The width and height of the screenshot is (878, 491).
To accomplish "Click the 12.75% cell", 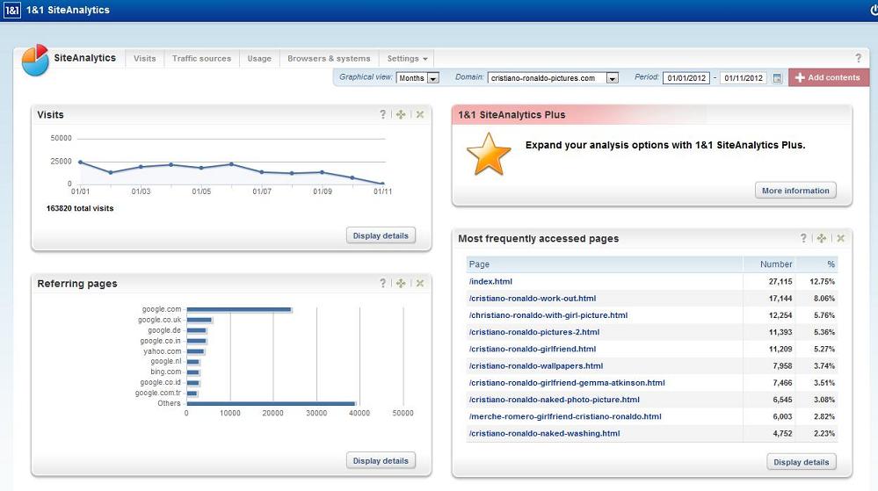I will 822,282.
